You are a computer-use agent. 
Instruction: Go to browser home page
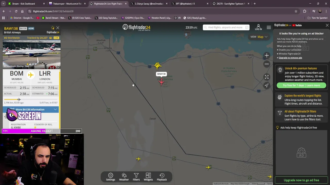pyautogui.click(x=22, y=11)
